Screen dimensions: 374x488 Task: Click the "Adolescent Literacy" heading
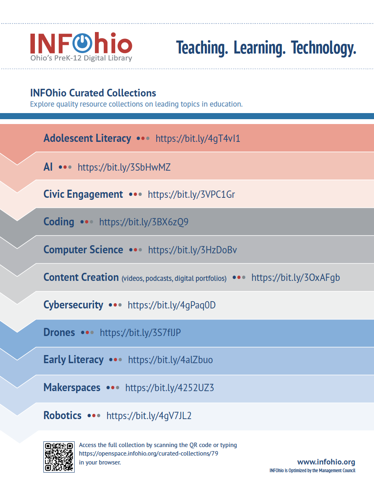coord(87,138)
